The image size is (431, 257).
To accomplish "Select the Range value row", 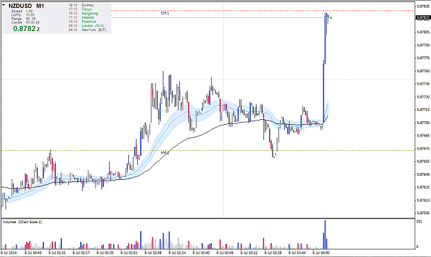I will coord(23,19).
